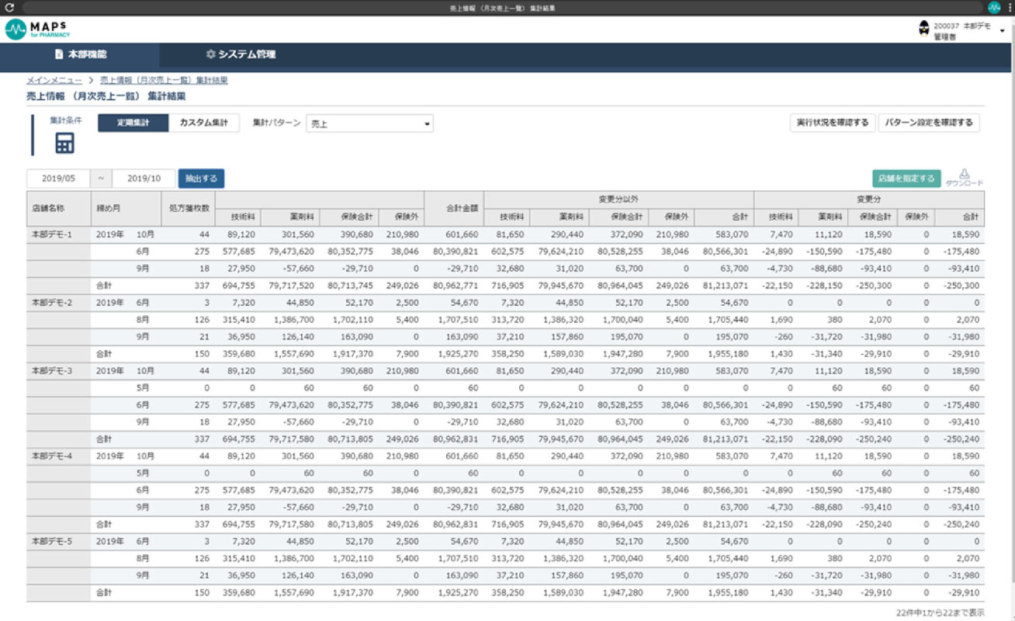Viewport: 1015px width, 621px height.
Task: Click the 1,707,510 total in 本部デモ-2 8月 row
Action: (x=459, y=320)
